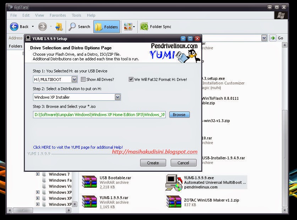The image size is (297, 220).
Task: Select ZOTAC WinUSB Maker v1.1.zip icon
Action: 174,202
